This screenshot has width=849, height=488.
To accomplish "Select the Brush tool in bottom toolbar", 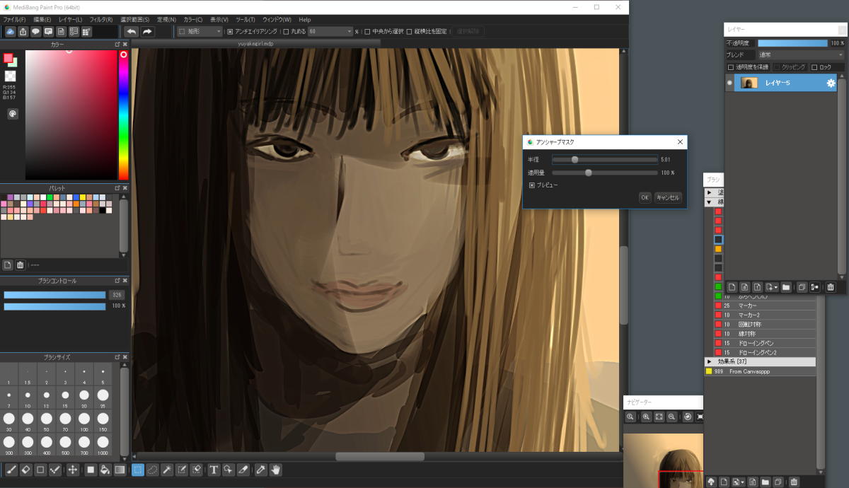I will coord(11,470).
